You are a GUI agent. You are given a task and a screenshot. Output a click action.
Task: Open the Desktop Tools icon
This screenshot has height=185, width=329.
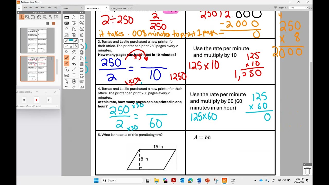tap(74, 23)
